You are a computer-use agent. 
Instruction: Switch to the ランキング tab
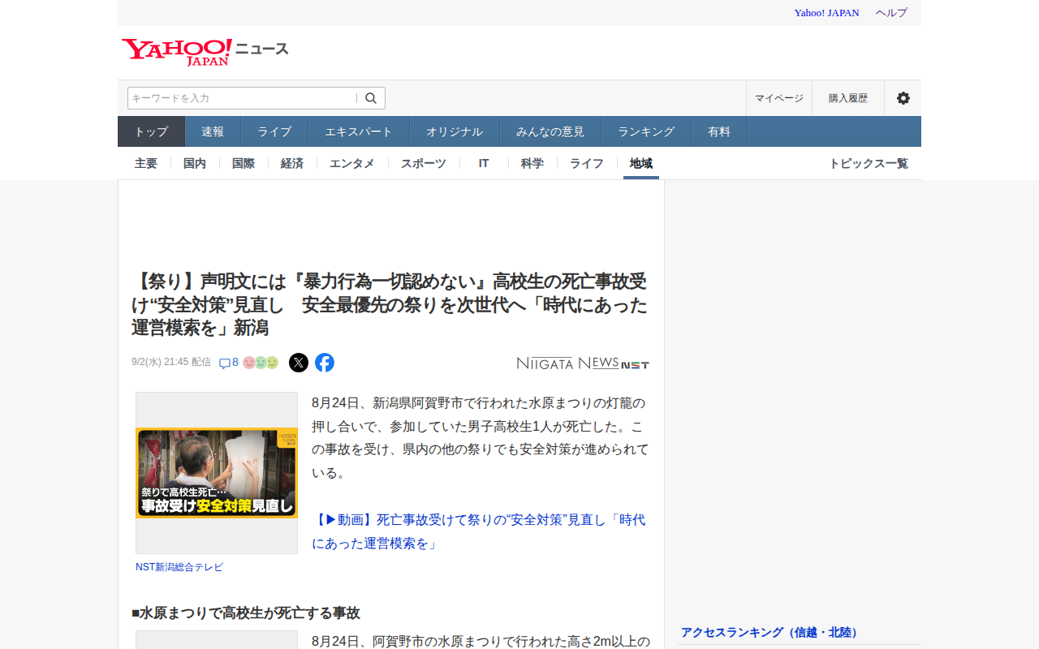646,131
